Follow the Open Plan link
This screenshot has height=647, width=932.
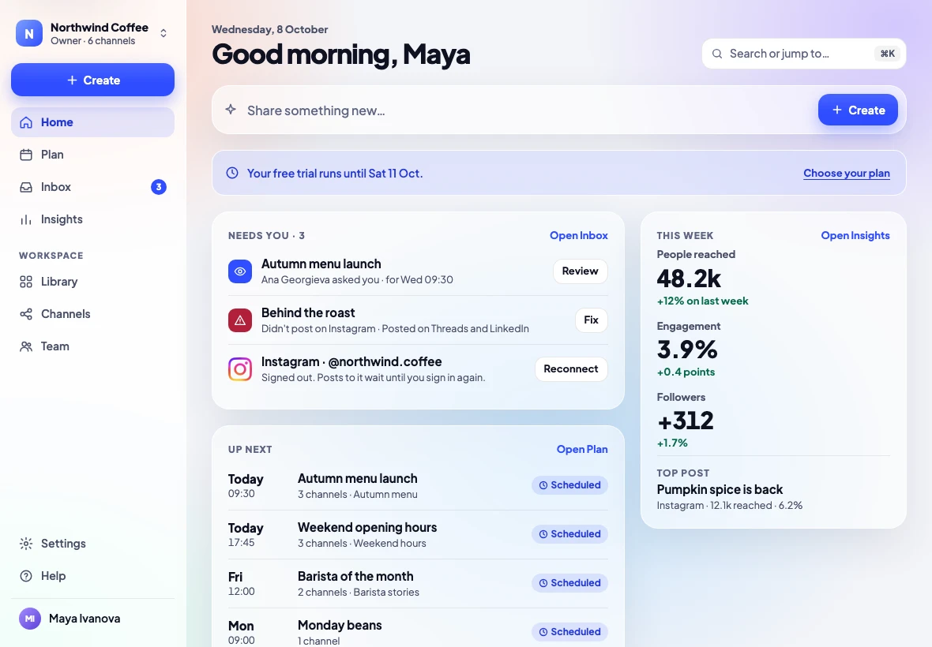(582, 449)
